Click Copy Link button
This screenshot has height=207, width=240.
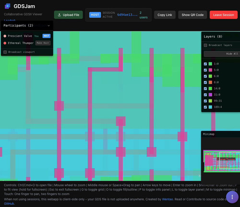pyautogui.click(x=165, y=15)
